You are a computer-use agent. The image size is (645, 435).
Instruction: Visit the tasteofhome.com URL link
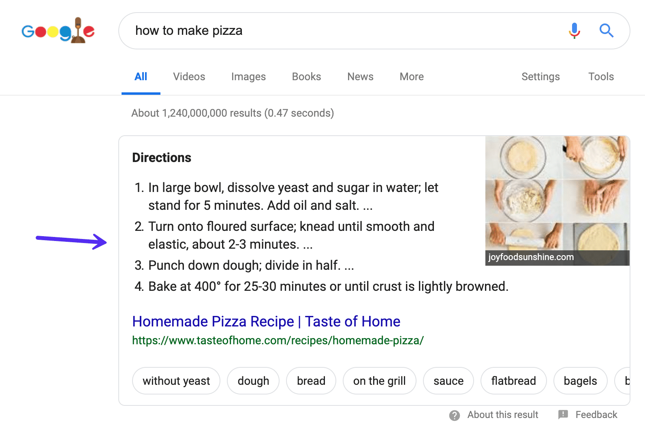click(x=277, y=340)
